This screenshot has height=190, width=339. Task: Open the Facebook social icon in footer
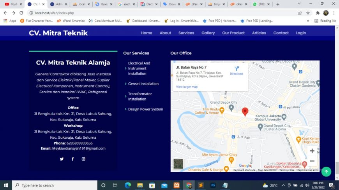point(72,159)
